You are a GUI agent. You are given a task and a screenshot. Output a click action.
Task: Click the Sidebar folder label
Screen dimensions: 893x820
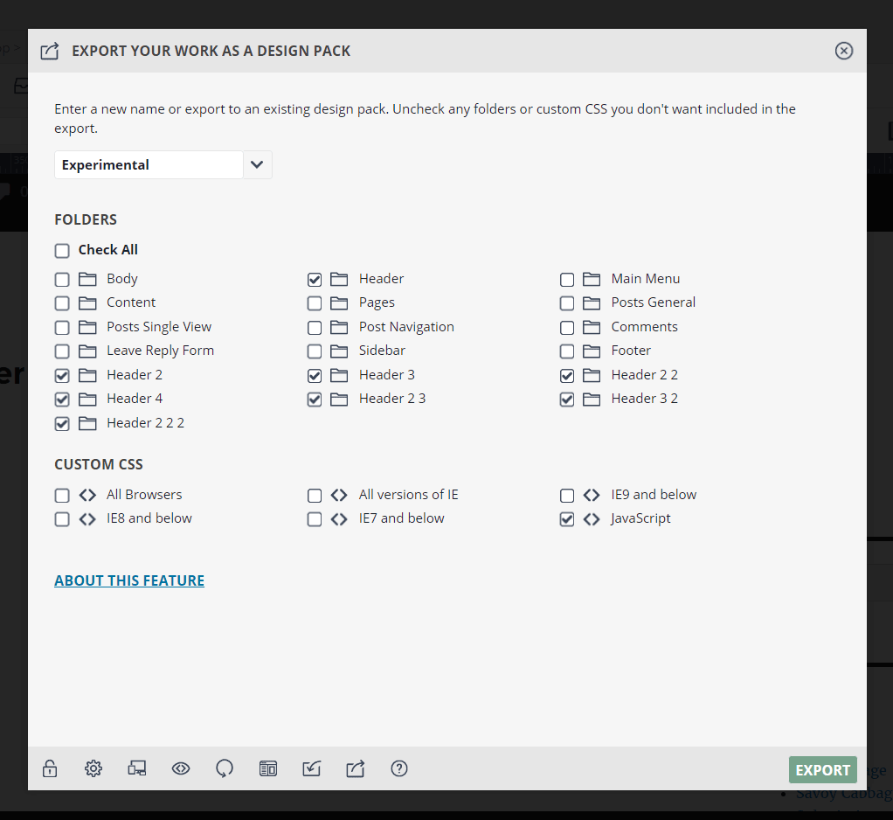coord(382,351)
